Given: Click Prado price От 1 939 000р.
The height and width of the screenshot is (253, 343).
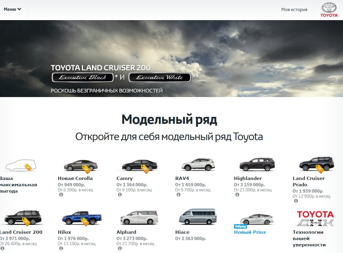Looking at the screenshot, I should coord(308,191).
